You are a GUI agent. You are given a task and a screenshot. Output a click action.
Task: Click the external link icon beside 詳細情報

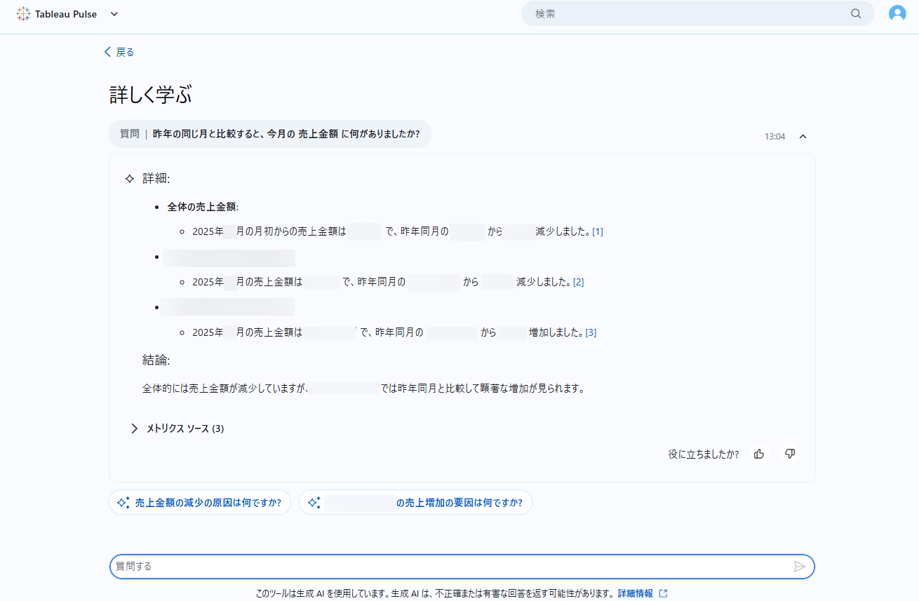click(x=663, y=593)
